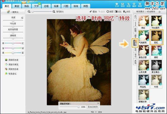Image resolution: width=167 pixels, height=114 pixels.
Task: Click the 清晰度 (Sharpness) slider
Action: (13, 38)
